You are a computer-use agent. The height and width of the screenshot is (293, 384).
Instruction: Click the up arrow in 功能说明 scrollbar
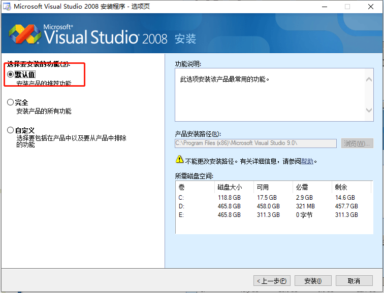[x=369, y=79]
